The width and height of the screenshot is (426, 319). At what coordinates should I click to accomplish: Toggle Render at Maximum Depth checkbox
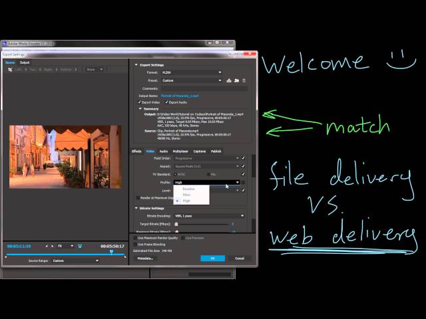click(x=138, y=198)
